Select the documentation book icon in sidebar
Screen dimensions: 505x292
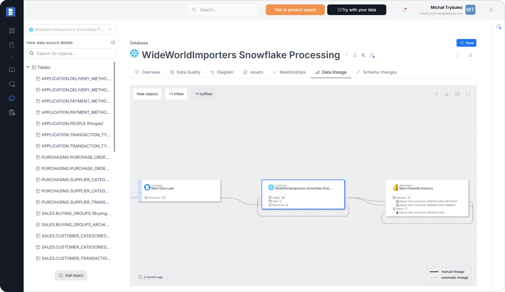[x=12, y=70]
